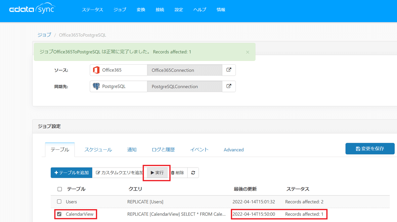
Task: Open the PostgreSQL connection external link icon
Action: click(x=229, y=86)
